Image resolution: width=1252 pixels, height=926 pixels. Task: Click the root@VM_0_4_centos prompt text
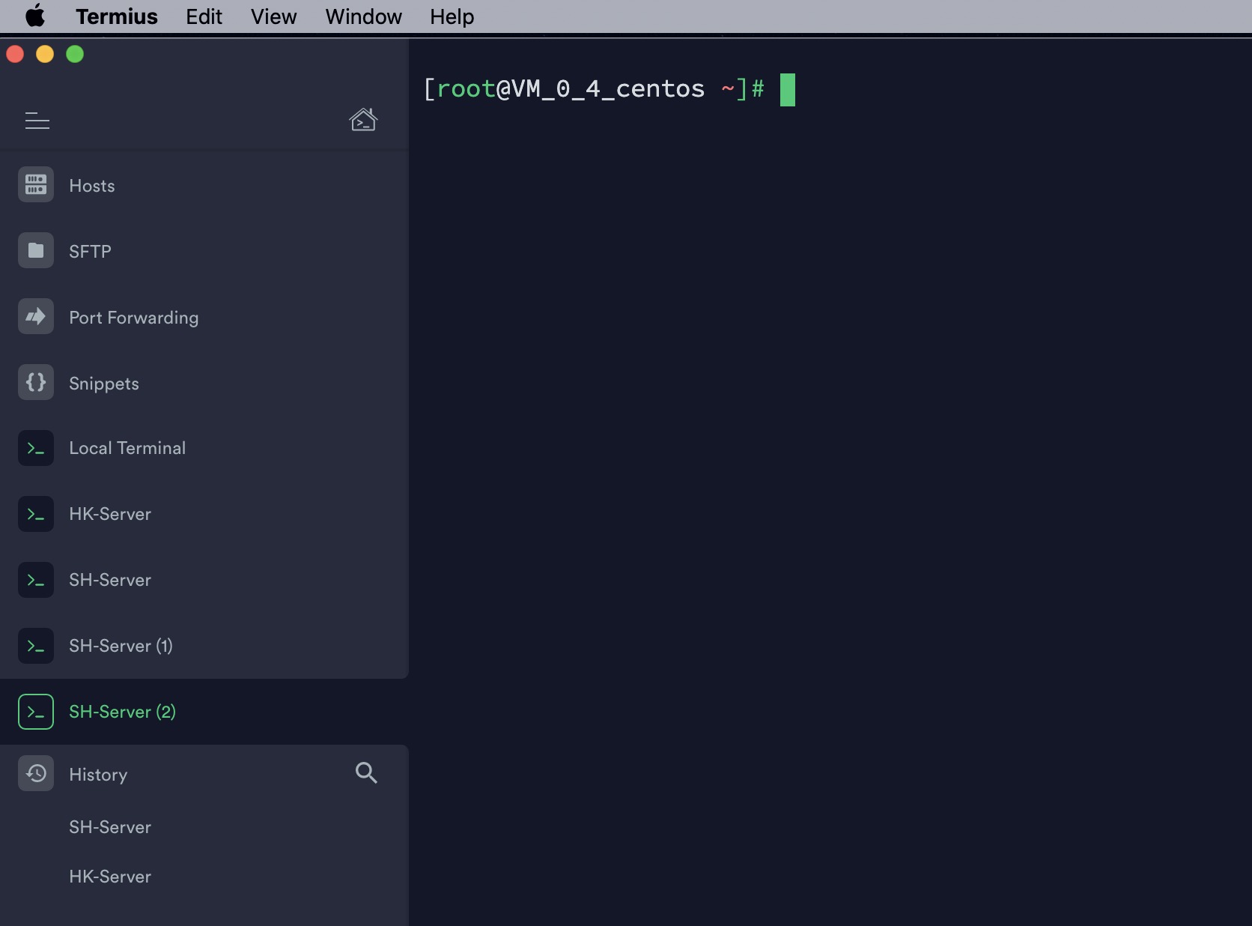(571, 89)
